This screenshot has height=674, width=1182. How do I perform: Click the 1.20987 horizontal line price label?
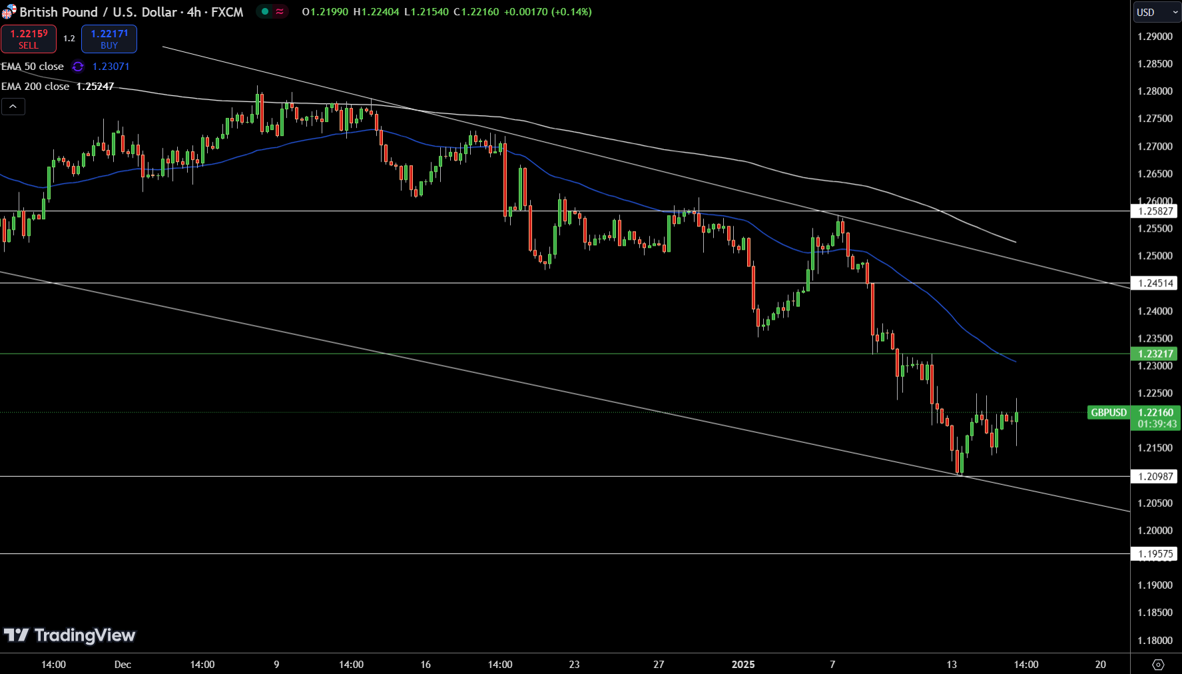1155,476
